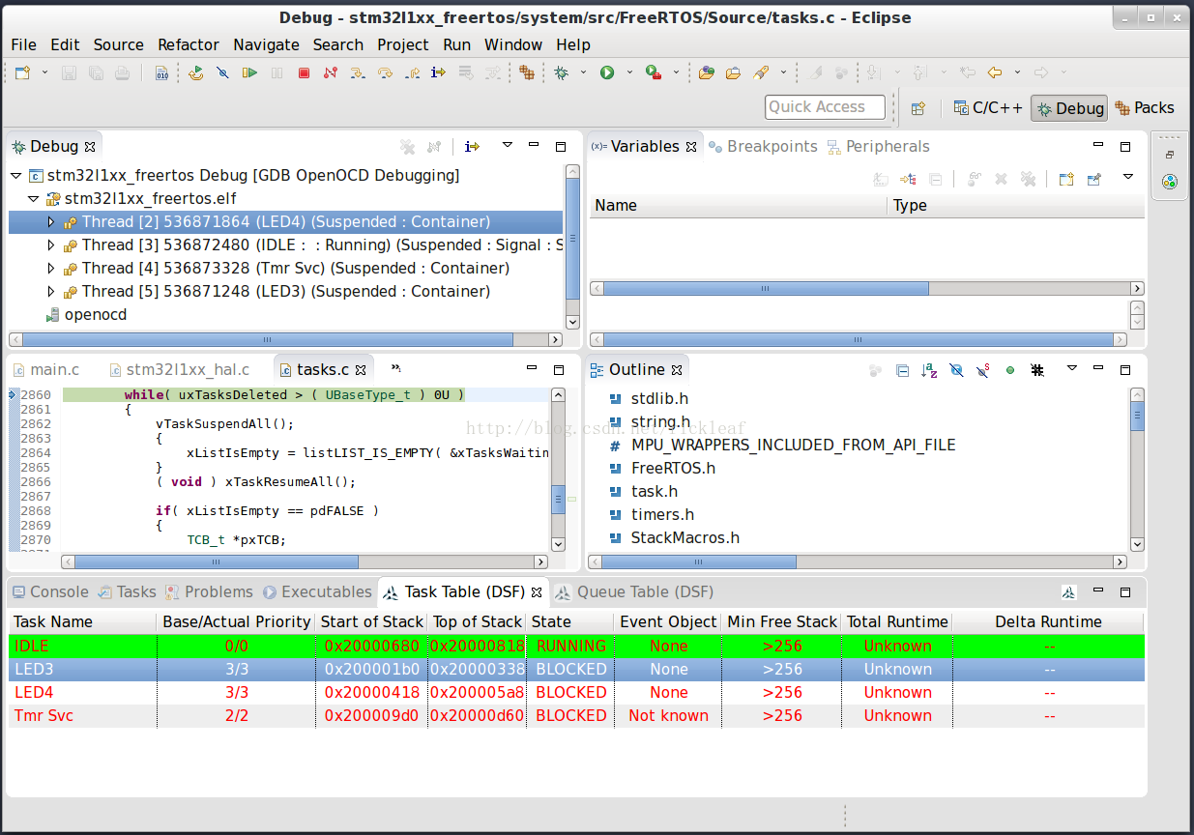Toggle Show Type Names in Variables view

(x=881, y=179)
